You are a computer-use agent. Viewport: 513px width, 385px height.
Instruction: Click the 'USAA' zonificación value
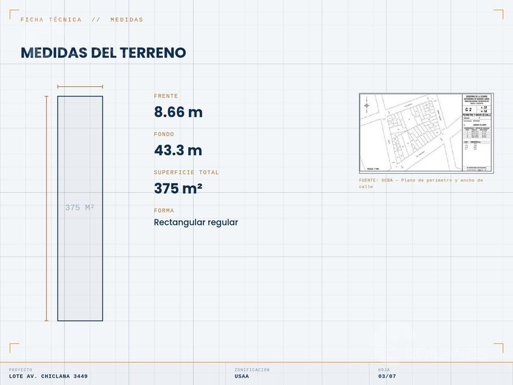(241, 376)
